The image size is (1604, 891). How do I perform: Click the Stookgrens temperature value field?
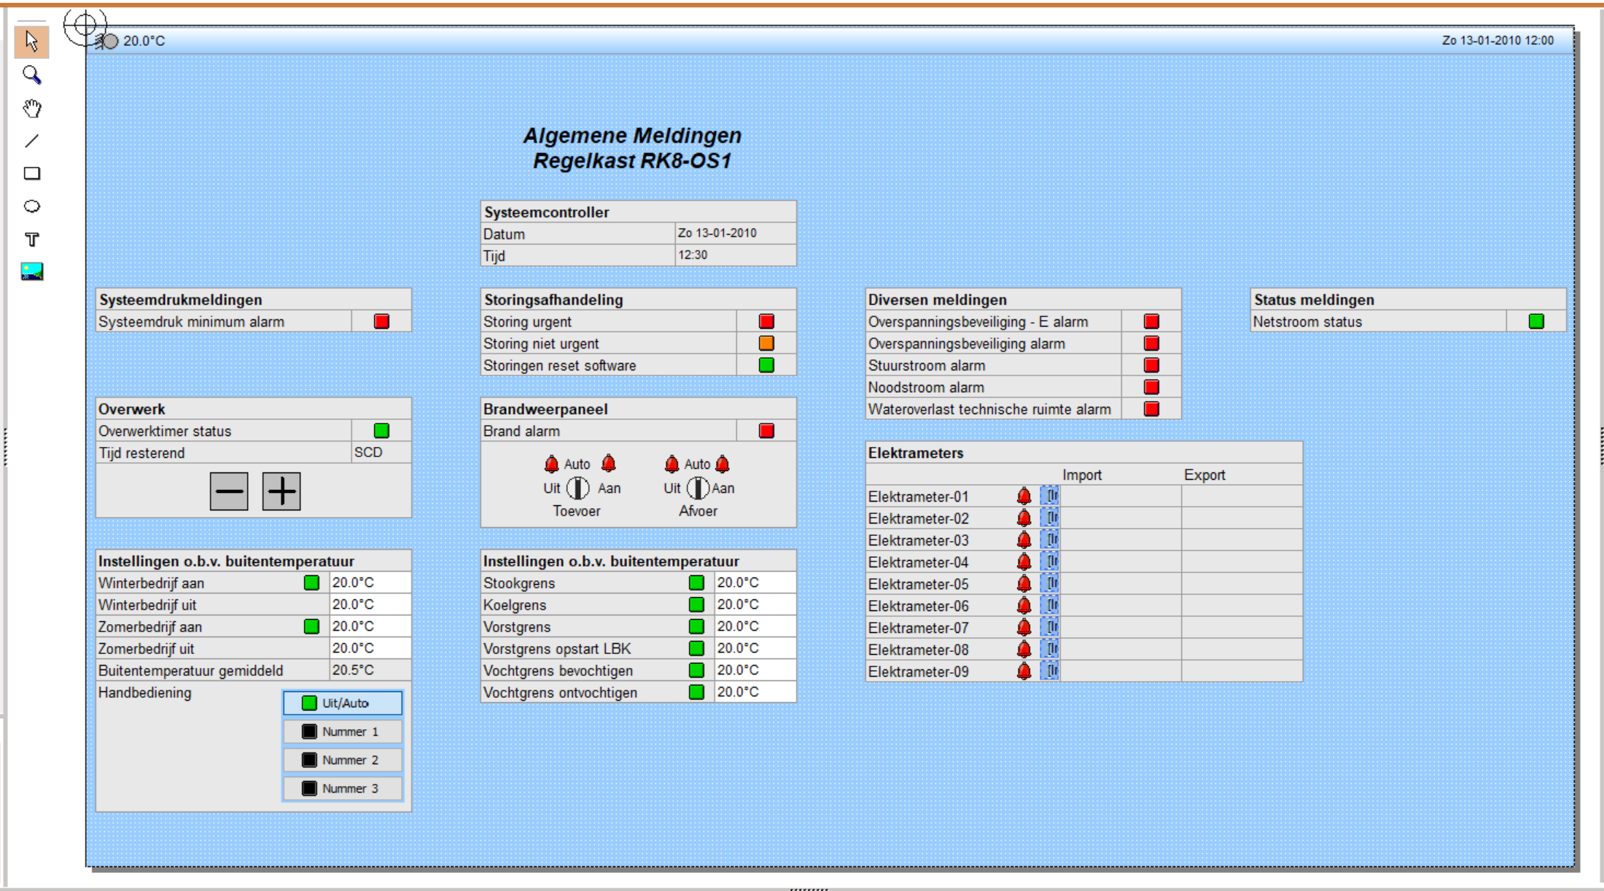coord(755,583)
